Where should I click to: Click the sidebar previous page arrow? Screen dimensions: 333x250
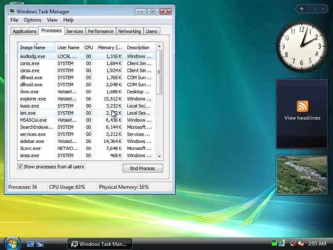click(315, 9)
